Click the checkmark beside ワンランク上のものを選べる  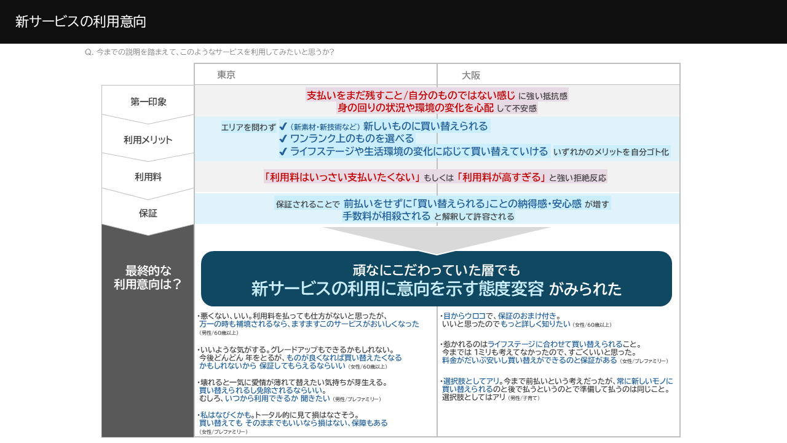pyautogui.click(x=283, y=139)
